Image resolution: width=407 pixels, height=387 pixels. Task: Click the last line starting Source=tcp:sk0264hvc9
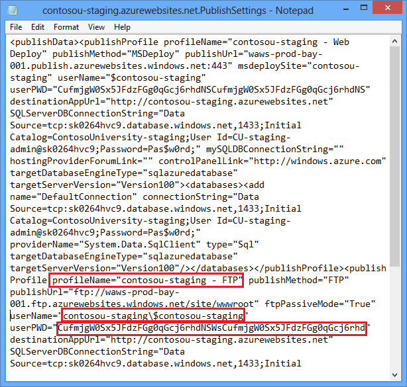(x=156, y=363)
